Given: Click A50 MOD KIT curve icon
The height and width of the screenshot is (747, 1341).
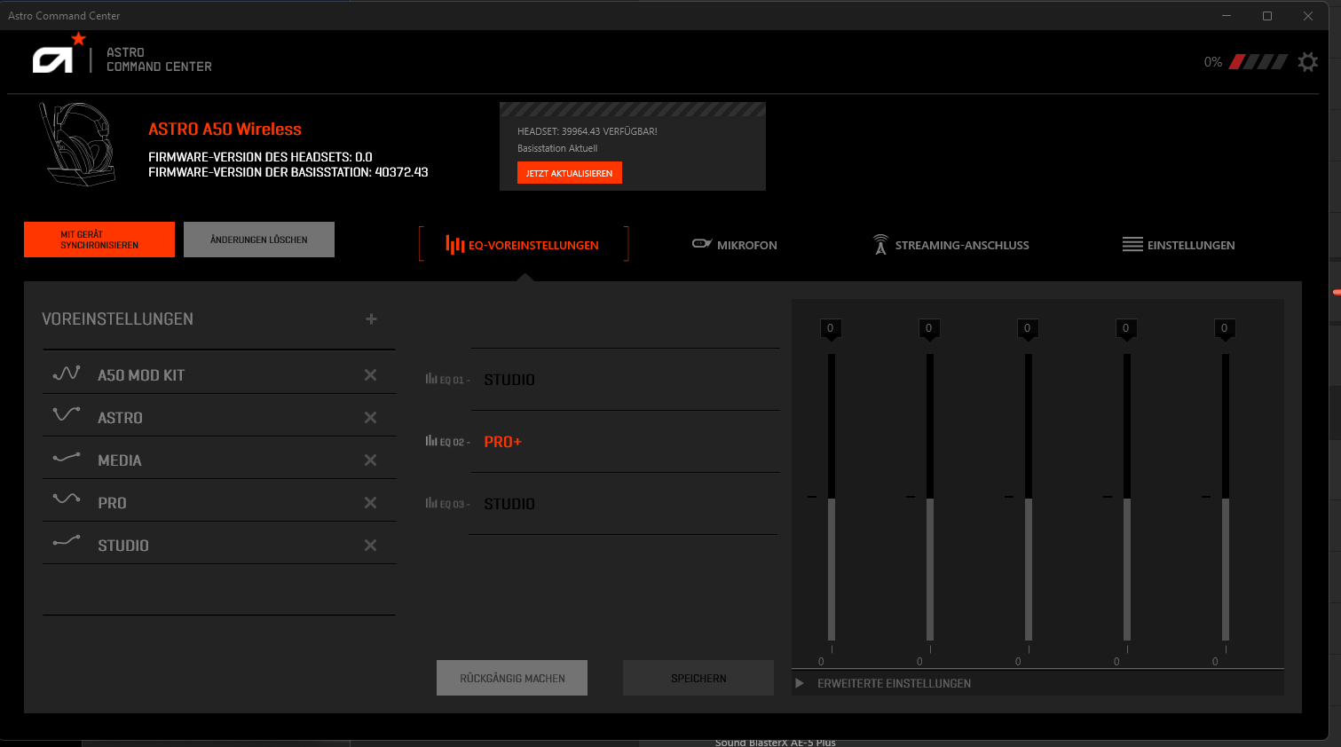Looking at the screenshot, I should coord(67,373).
